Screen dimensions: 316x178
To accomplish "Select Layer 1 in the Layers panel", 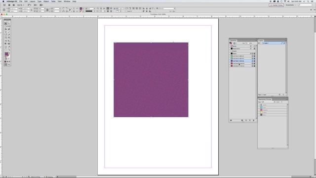I will (x=272, y=43).
